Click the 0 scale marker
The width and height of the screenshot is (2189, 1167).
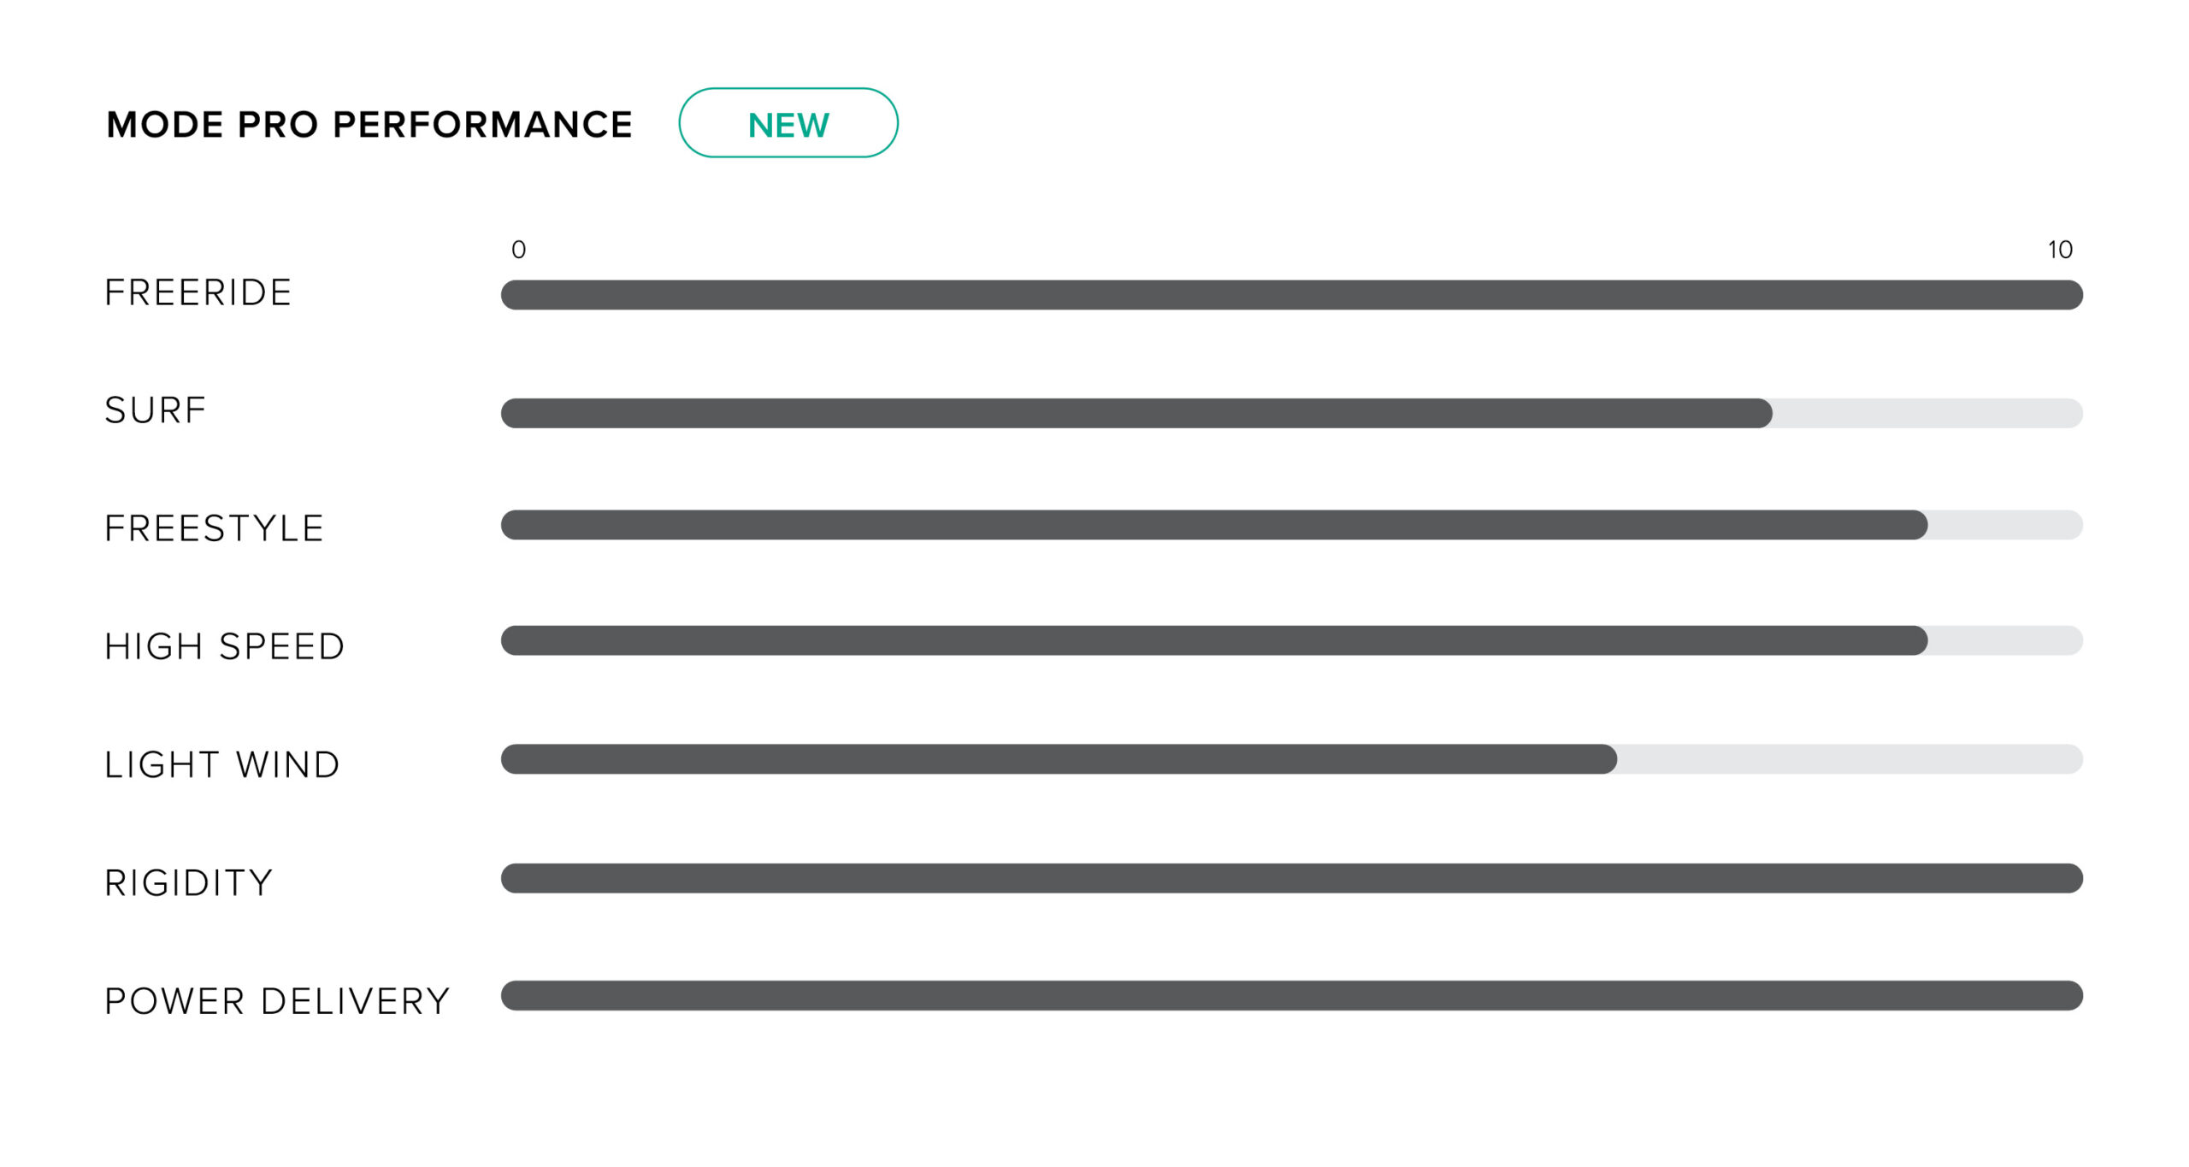click(x=518, y=250)
